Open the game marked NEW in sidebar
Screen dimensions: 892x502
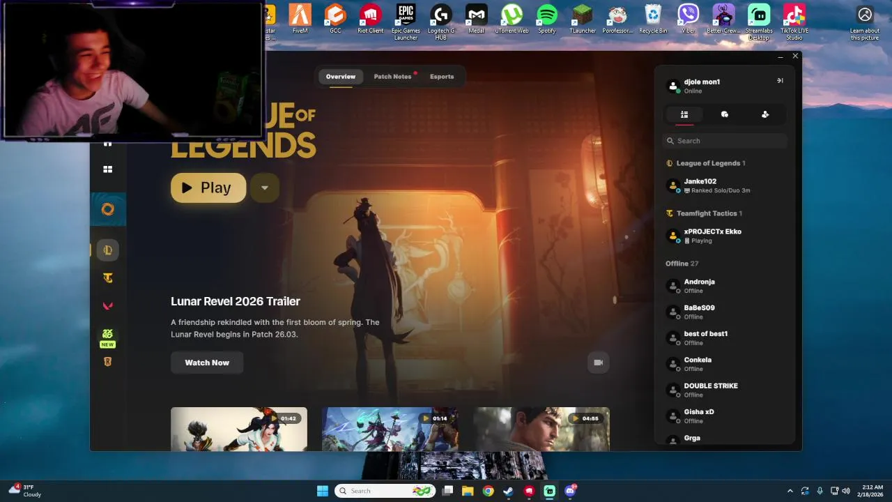[x=108, y=337]
